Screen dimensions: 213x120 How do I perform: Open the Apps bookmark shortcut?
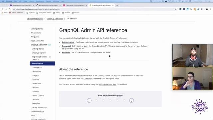[4, 13]
